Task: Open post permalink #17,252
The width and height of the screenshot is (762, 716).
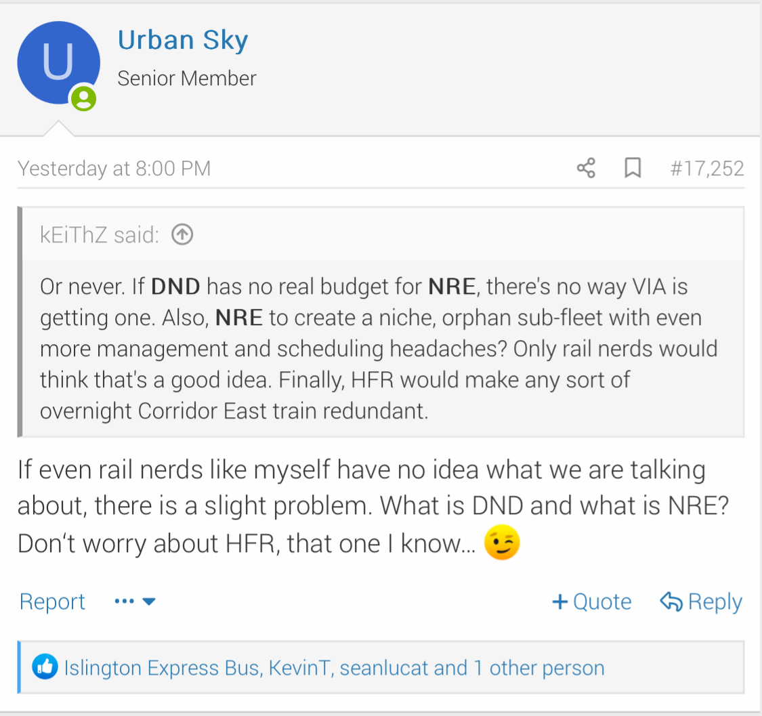Action: click(706, 168)
